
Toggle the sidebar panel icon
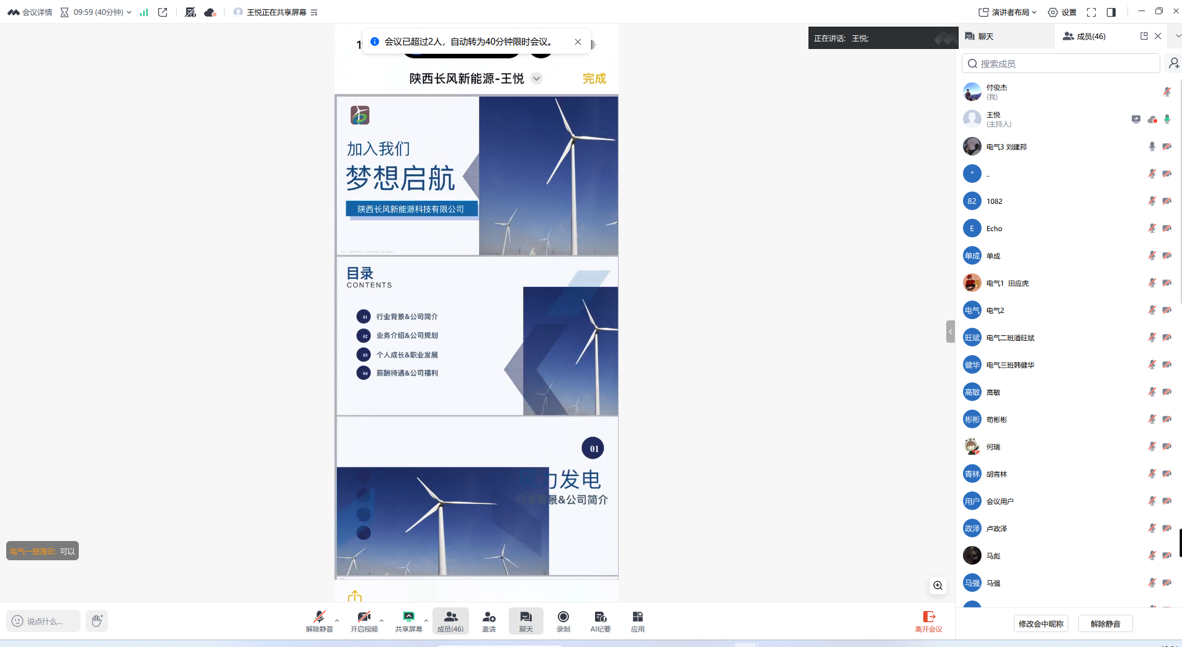coord(1111,12)
